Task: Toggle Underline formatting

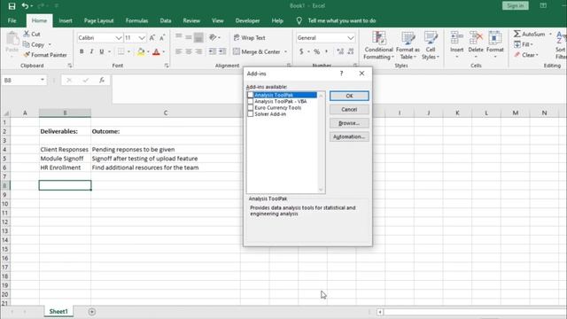Action: [102, 51]
